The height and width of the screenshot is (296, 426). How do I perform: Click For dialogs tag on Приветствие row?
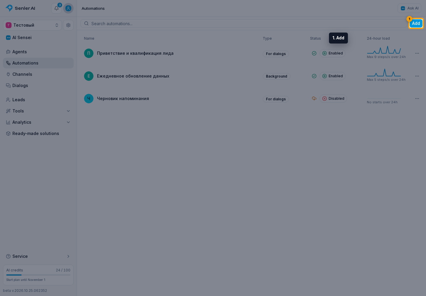(276, 54)
